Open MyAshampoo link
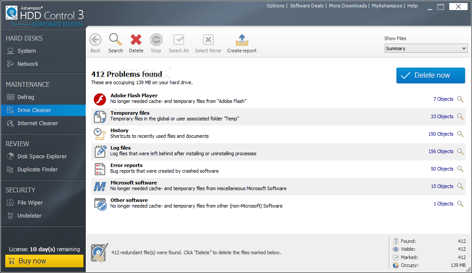472x273 pixels. 387,6
